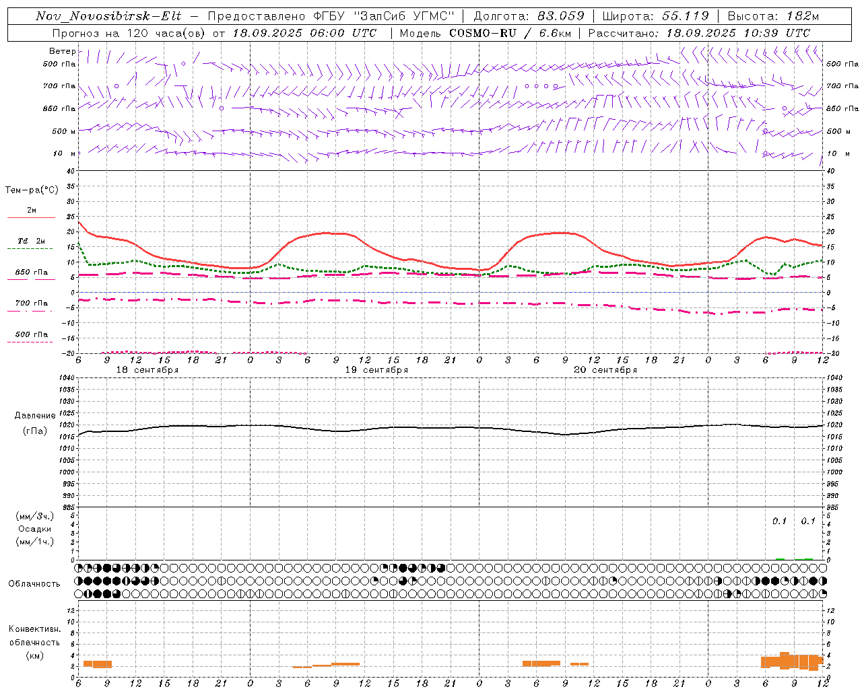Select the provider text ФГБУ "ЗапСиб УГМС"
Image resolution: width=862 pixels, height=689 pixels.
(385, 16)
